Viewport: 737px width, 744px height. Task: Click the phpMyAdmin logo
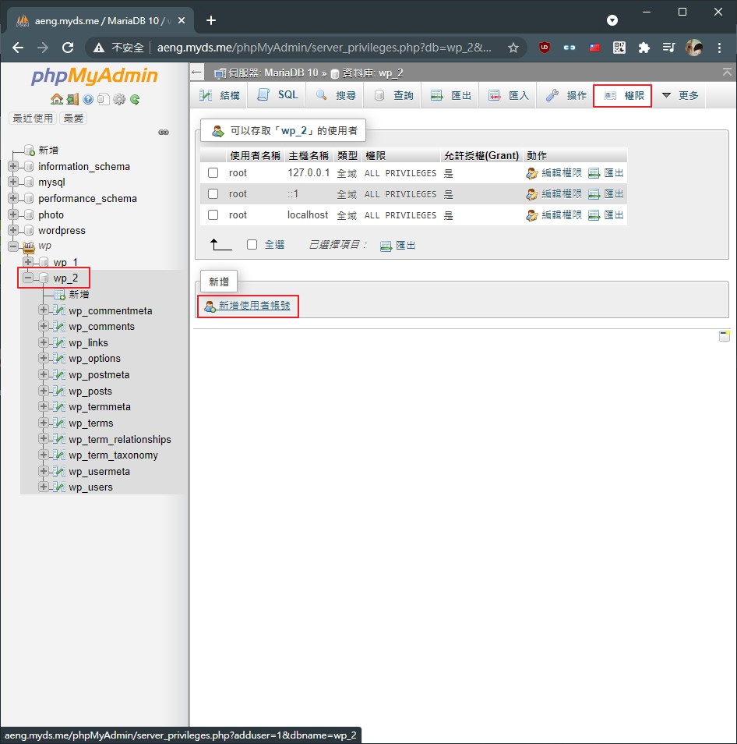click(94, 76)
